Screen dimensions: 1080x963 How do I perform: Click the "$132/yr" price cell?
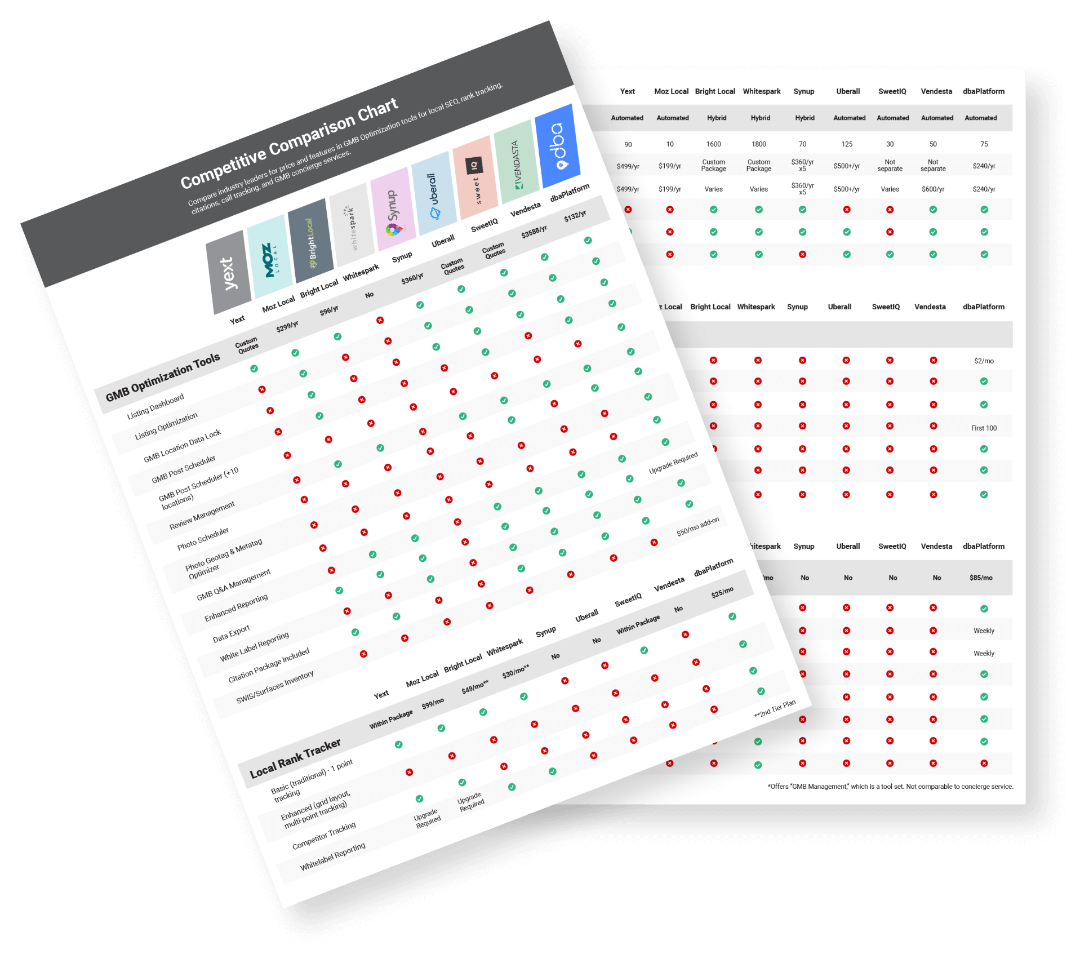point(575,216)
